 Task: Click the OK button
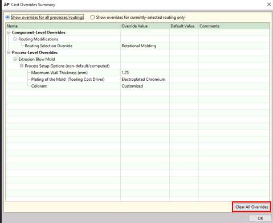pos(260,218)
